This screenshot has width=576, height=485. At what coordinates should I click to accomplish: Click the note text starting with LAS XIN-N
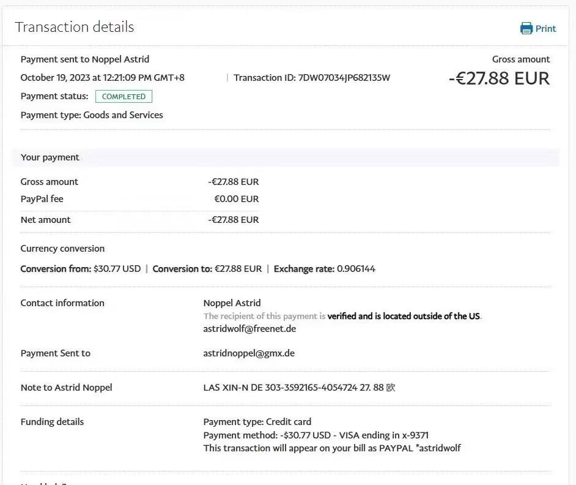(x=298, y=388)
